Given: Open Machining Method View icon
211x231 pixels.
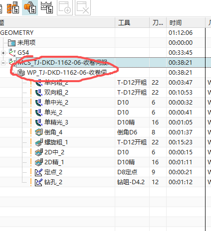Looking at the screenshot, I should point(47,7).
